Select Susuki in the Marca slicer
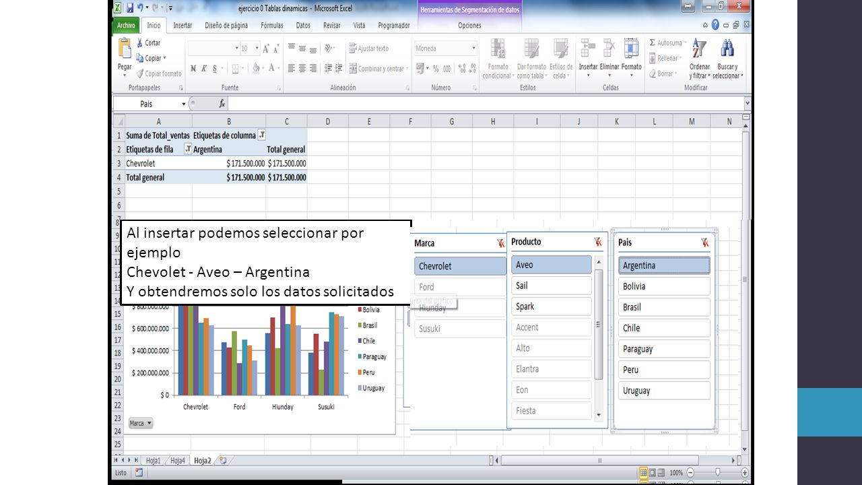This screenshot has width=862, height=485. pyautogui.click(x=460, y=329)
